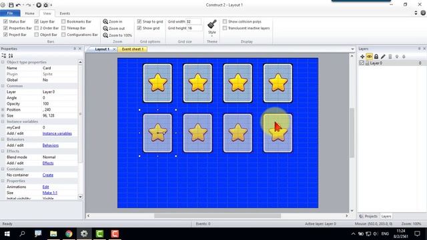Screen dimensions: 427x240
Task: Move the layer down
Action: [404, 57]
